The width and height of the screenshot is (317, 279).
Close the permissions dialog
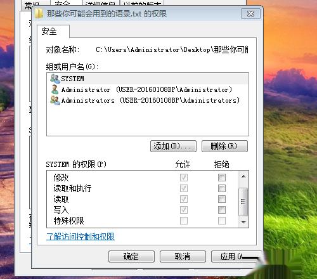250,14
